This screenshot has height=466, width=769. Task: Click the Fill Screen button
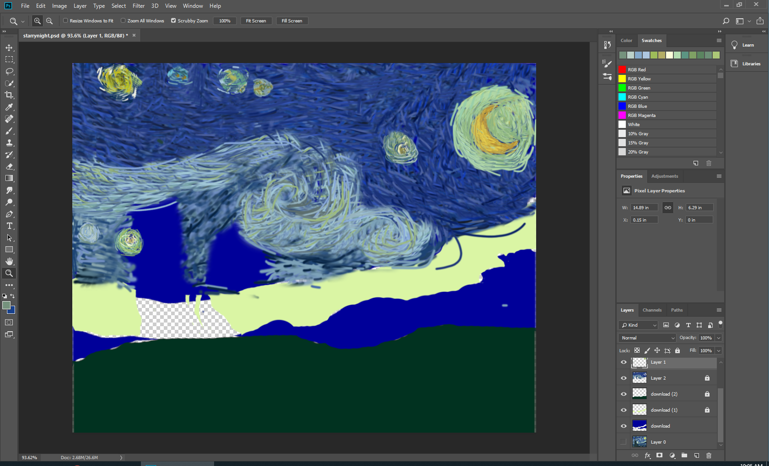click(292, 21)
